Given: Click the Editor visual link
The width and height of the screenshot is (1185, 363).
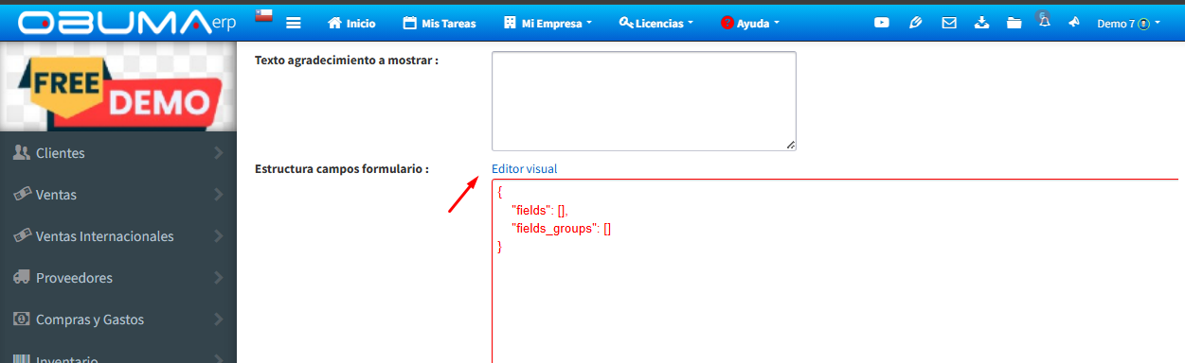Looking at the screenshot, I should (524, 169).
